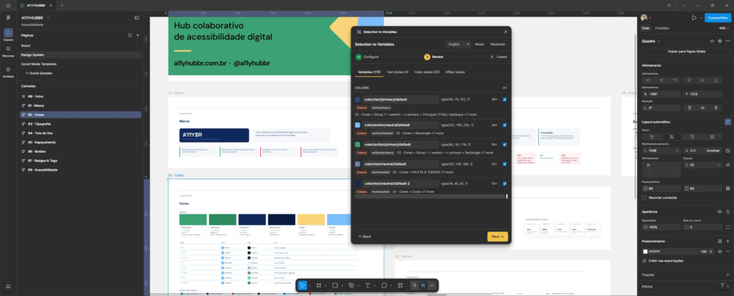Switch to the Text styles tab
The height and width of the screenshot is (296, 734).
(397, 72)
